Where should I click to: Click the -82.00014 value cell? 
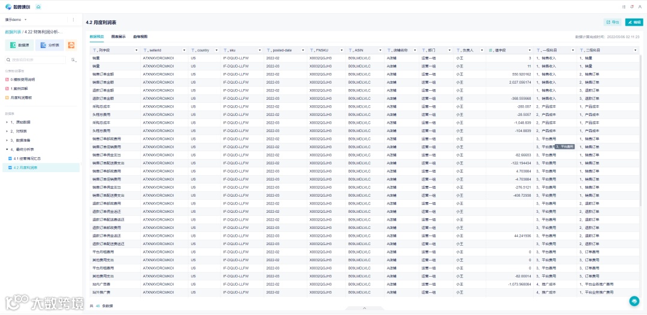(510, 276)
